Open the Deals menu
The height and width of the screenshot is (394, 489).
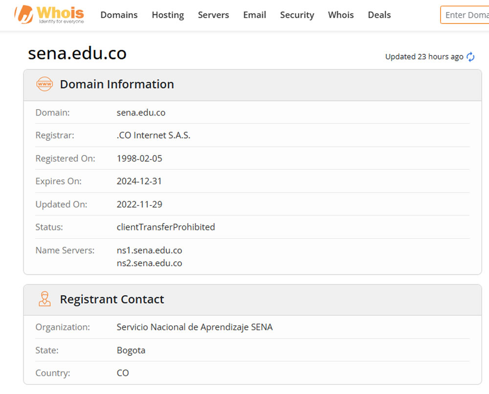379,15
